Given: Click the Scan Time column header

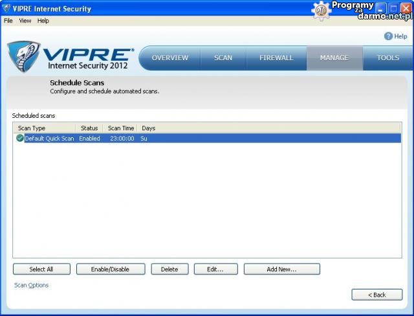Looking at the screenshot, I should pos(121,128).
